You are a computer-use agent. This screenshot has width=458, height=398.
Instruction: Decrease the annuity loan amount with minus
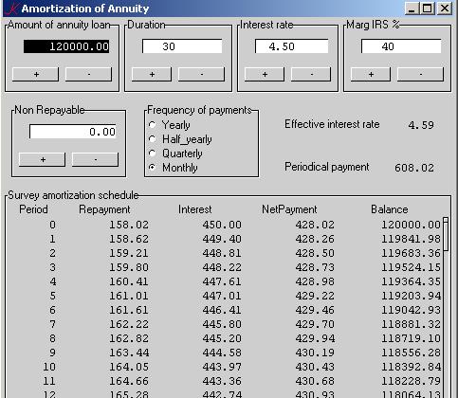[x=88, y=74]
